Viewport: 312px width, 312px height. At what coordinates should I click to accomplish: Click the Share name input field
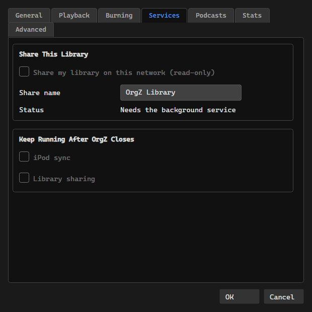pos(181,93)
